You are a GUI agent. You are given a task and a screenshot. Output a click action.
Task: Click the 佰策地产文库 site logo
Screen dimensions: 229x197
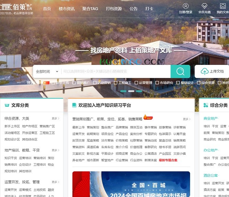coord(17,9)
